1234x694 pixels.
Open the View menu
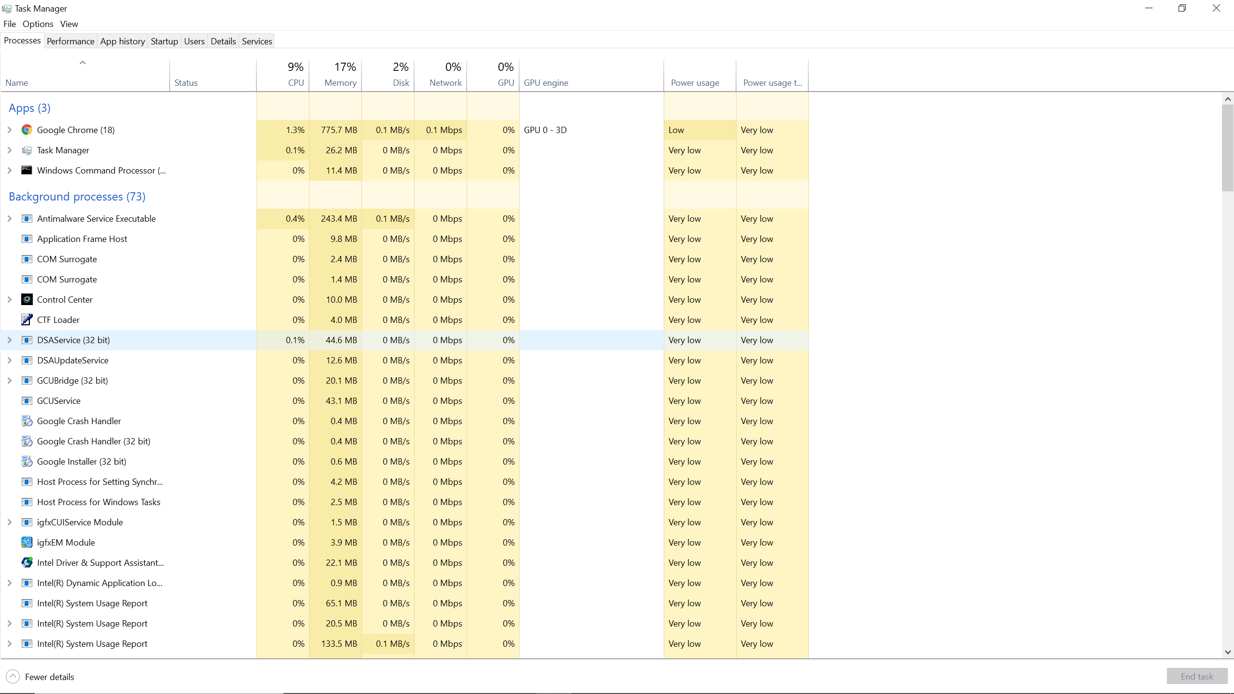coord(69,24)
